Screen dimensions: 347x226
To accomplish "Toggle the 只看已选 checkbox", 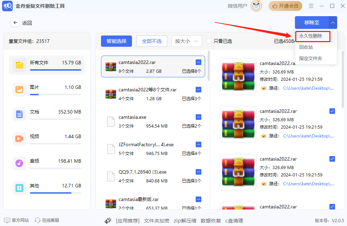I will click(209, 41).
